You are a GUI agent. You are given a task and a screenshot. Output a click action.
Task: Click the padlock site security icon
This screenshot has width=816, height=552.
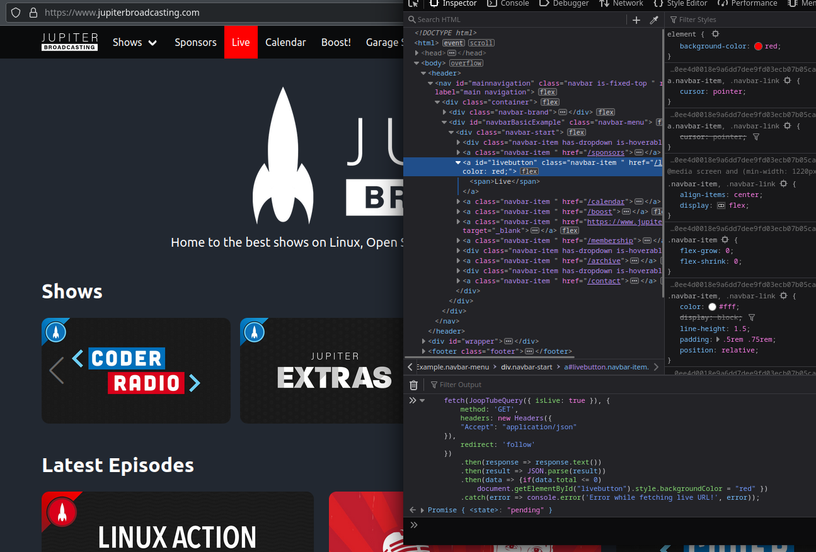point(33,13)
